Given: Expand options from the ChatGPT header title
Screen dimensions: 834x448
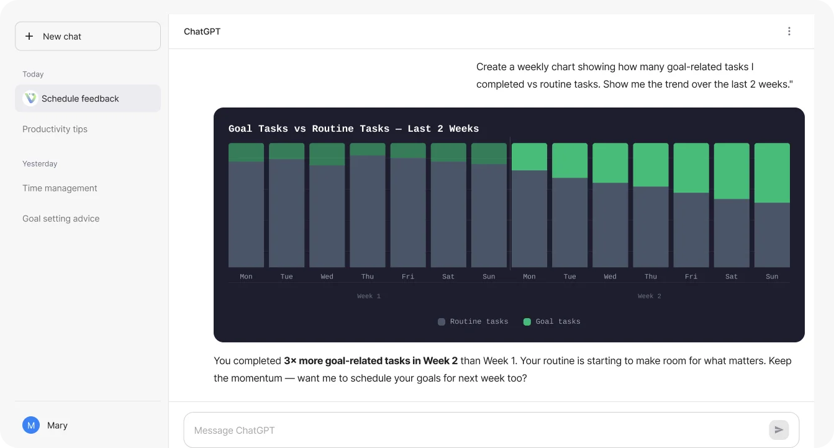Looking at the screenshot, I should pos(202,30).
